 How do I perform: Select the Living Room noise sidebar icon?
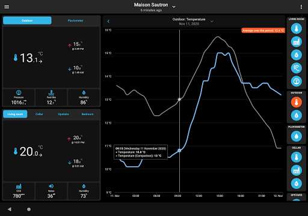tap(297, 68)
